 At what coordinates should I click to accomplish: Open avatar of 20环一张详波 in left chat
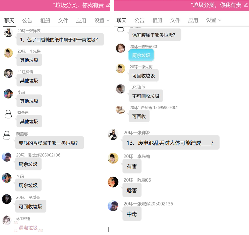(8, 33)
